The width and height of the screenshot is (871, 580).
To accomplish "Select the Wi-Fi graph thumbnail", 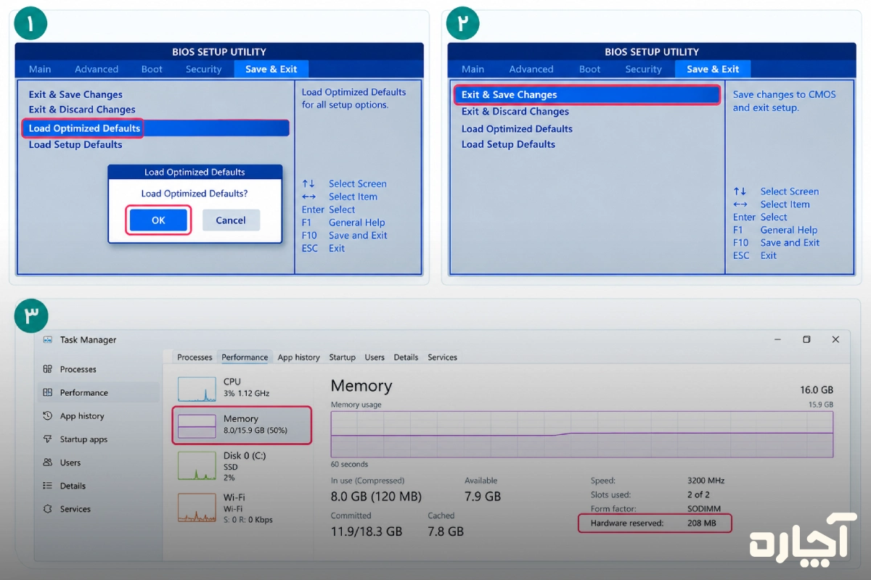I will [x=197, y=508].
